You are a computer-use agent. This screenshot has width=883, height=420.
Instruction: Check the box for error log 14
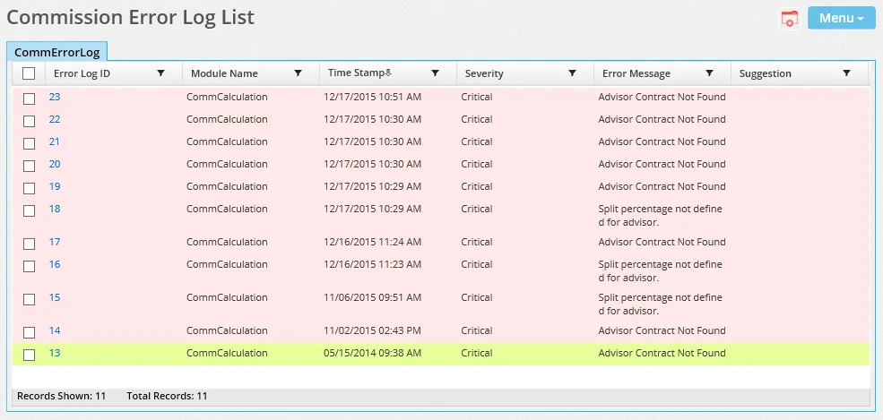point(29,333)
